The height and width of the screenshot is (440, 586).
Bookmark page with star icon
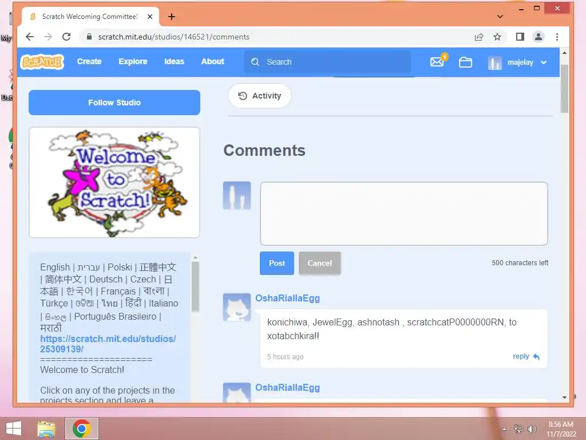pyautogui.click(x=497, y=37)
